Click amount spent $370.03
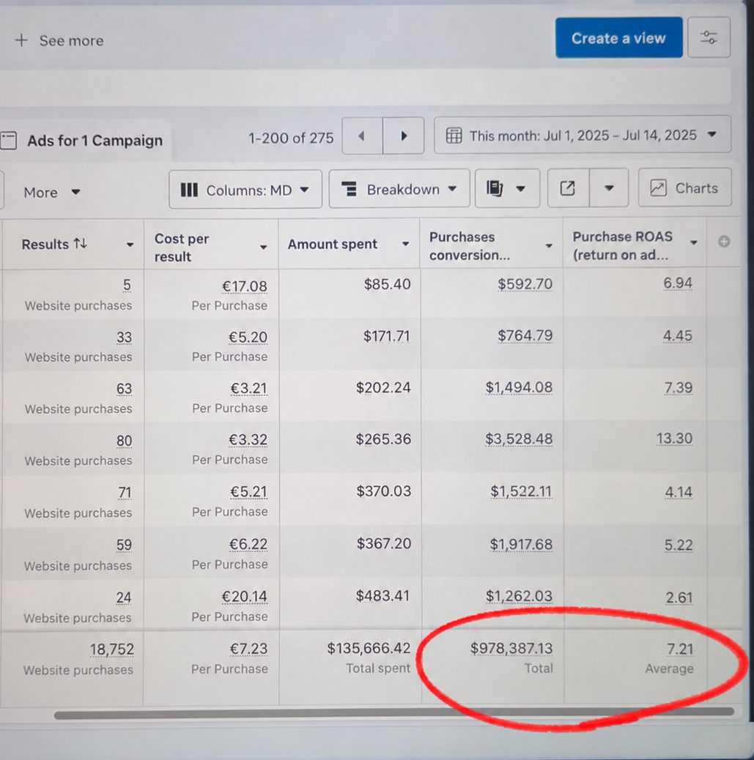754x760 pixels. click(x=384, y=491)
